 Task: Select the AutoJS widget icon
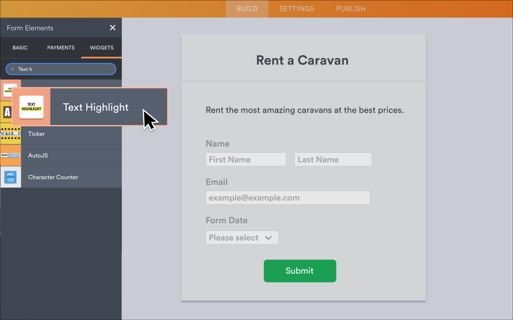pos(11,155)
